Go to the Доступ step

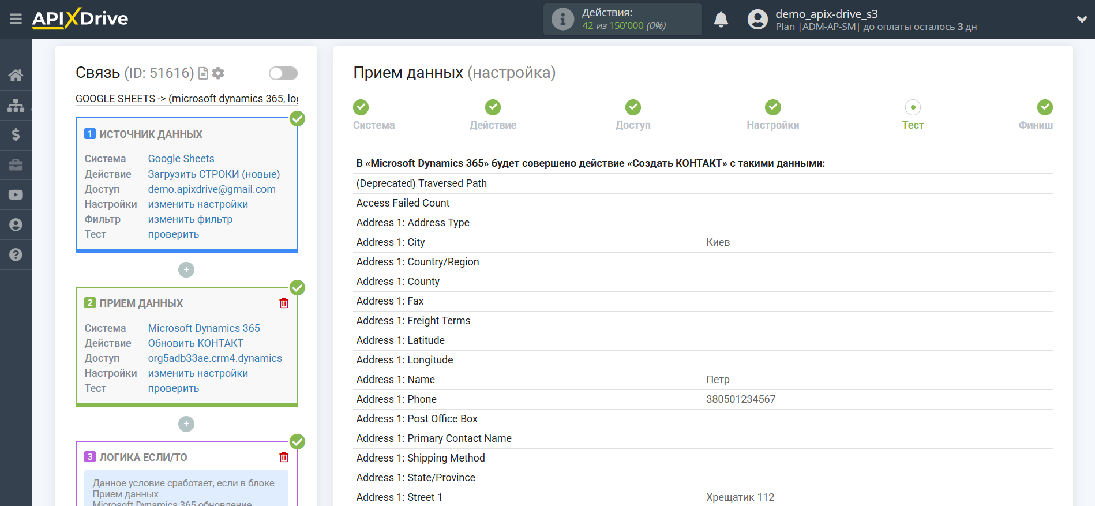(x=633, y=107)
